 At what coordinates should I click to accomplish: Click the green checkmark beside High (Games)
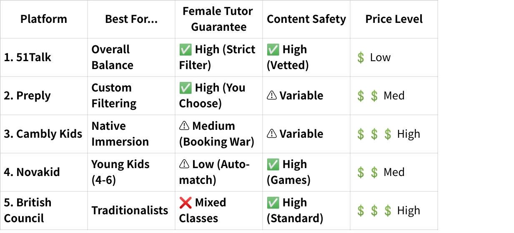pos(273,165)
